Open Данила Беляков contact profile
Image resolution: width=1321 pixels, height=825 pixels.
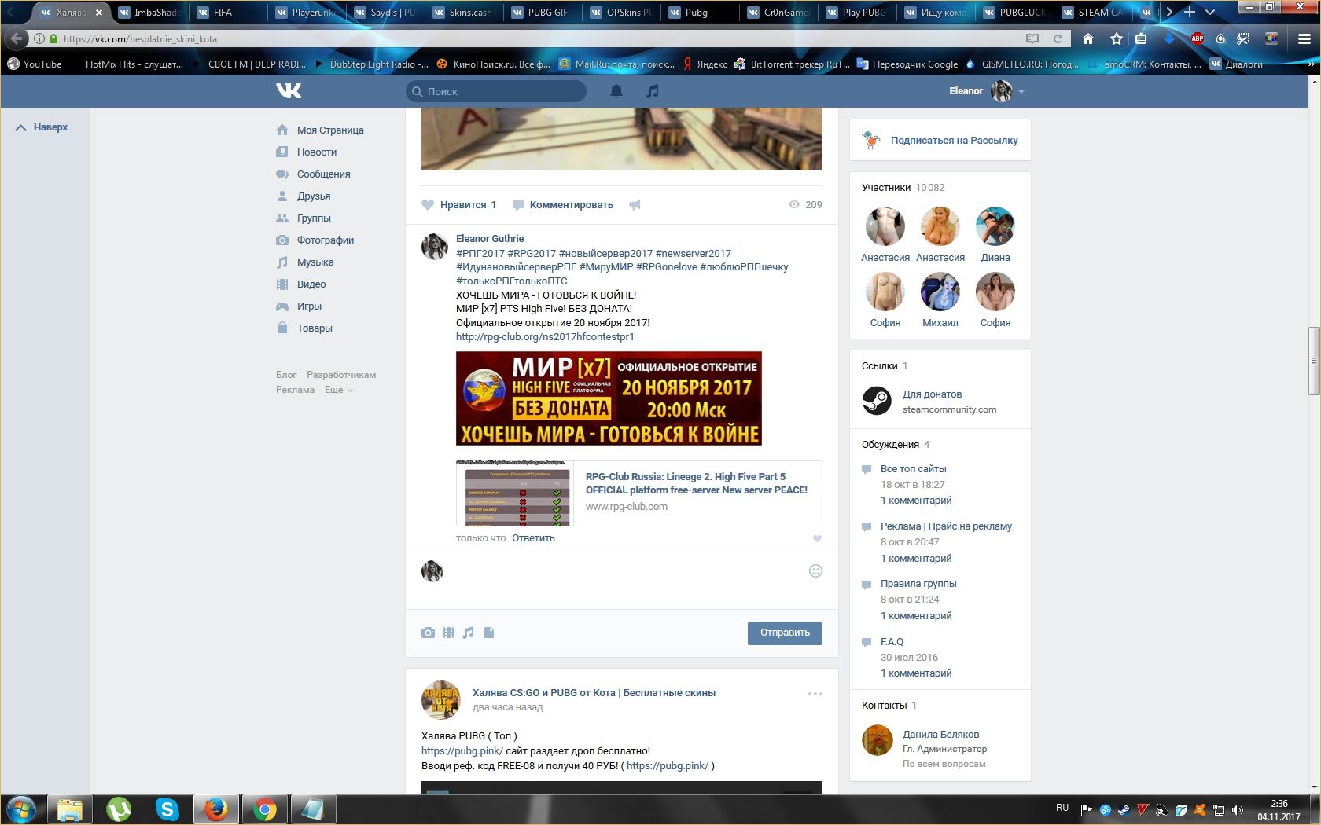click(940, 735)
